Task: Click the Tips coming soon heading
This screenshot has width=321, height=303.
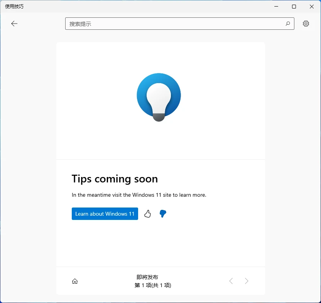Action: pyautogui.click(x=115, y=179)
